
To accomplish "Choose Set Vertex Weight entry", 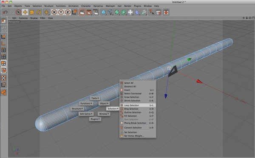I will click(138, 136).
